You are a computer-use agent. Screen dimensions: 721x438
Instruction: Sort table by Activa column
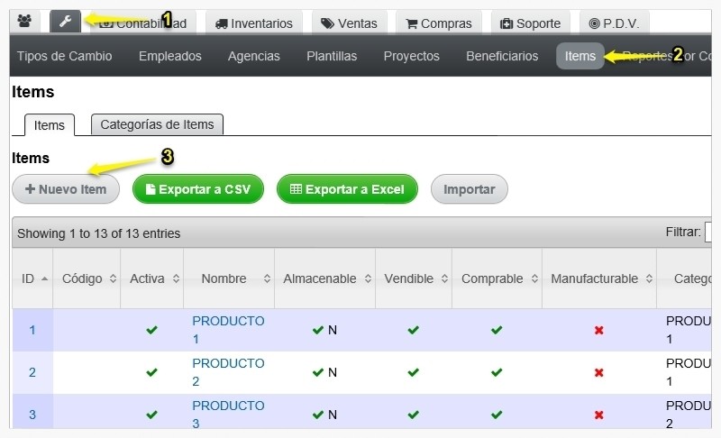coord(152,278)
